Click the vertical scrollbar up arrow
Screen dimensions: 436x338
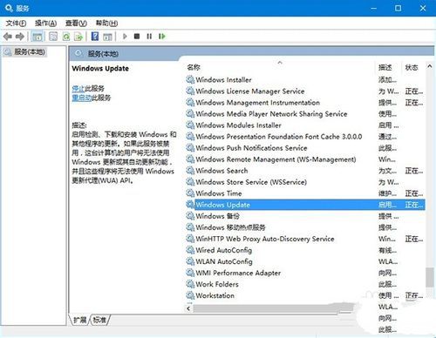tap(430, 66)
